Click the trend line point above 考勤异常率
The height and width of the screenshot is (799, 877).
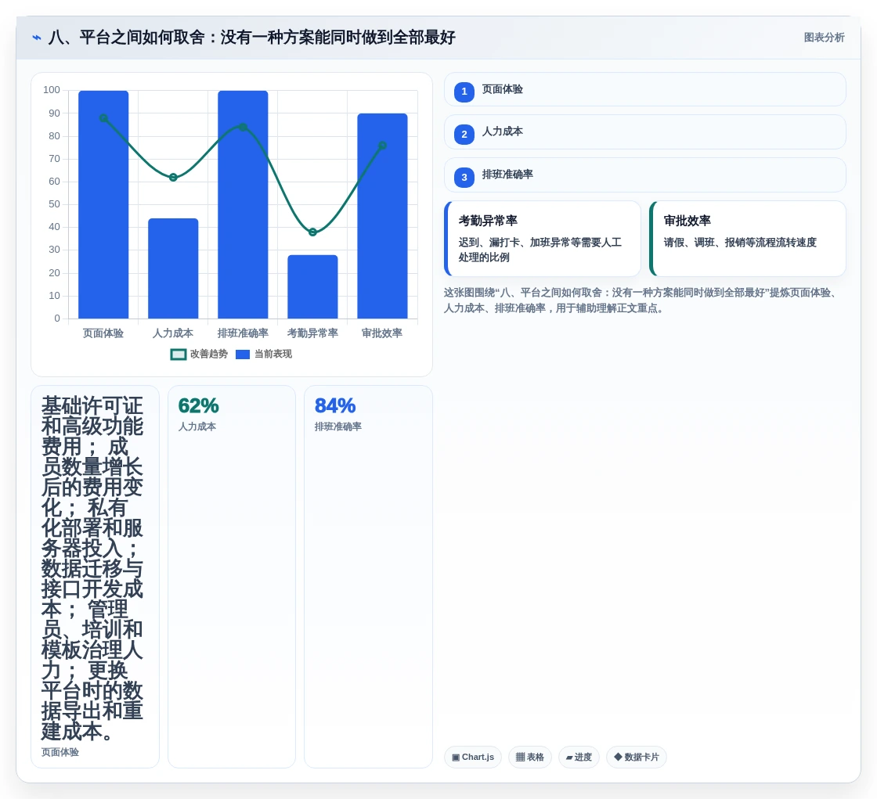click(x=312, y=232)
